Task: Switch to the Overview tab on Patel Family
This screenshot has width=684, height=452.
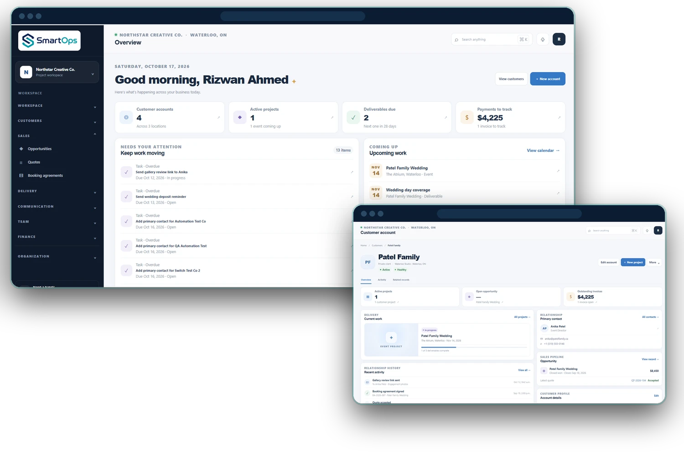Action: pyautogui.click(x=366, y=280)
